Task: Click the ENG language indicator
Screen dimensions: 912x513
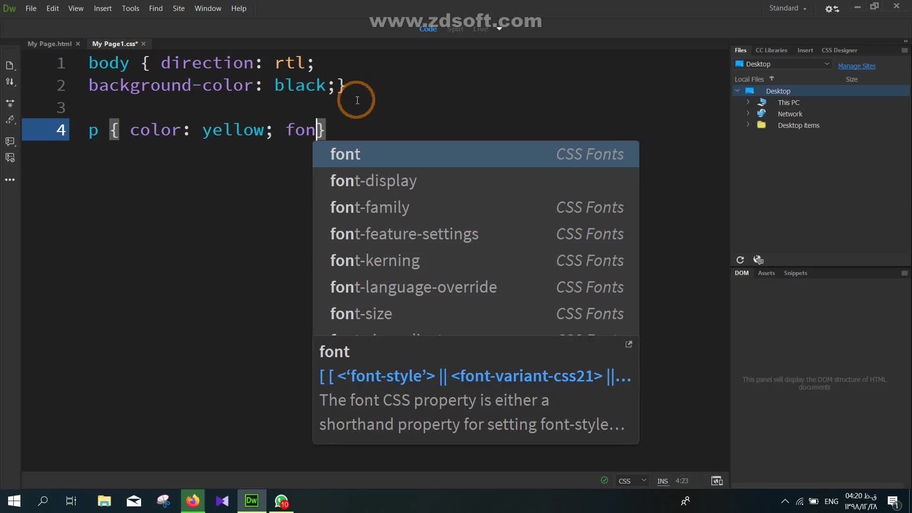Action: click(x=831, y=501)
